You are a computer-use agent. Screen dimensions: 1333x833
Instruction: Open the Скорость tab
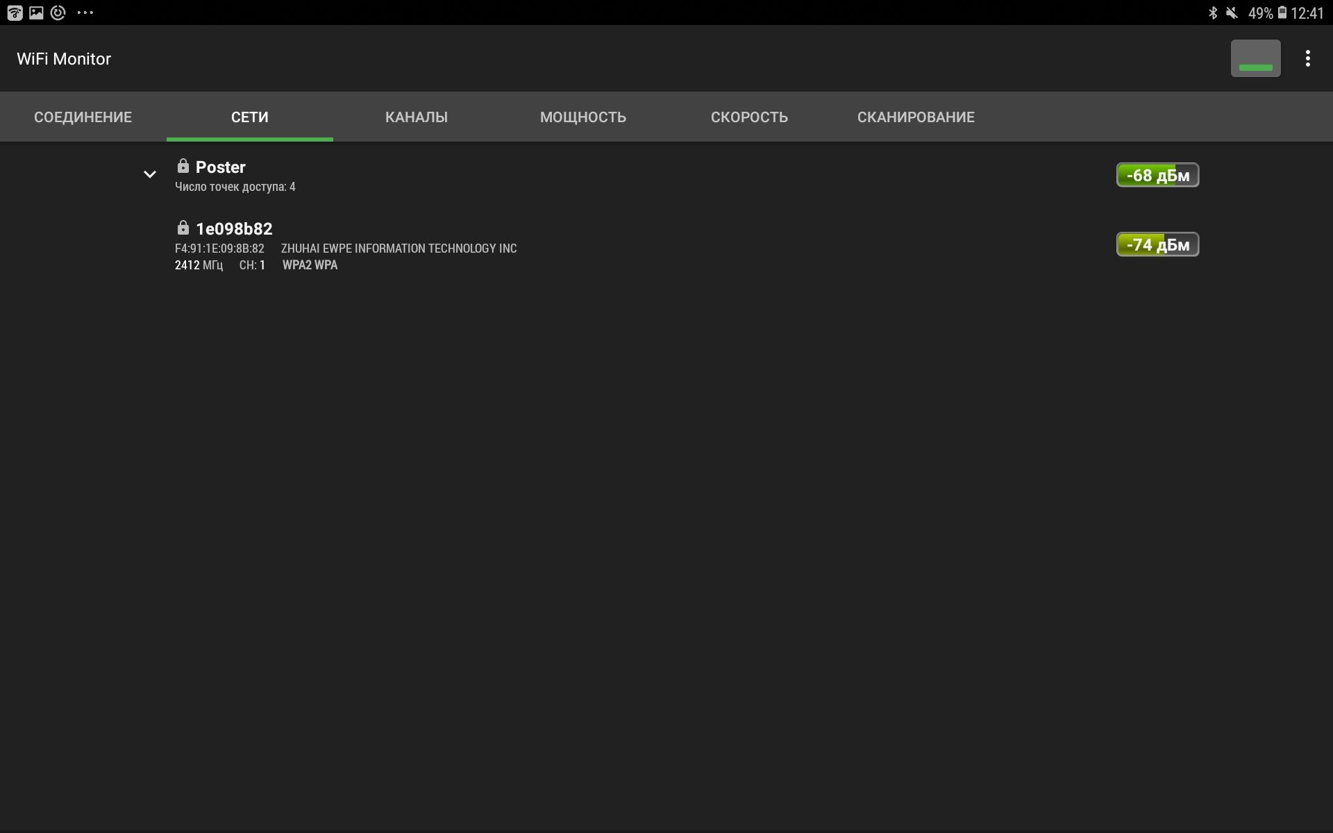[x=749, y=117]
